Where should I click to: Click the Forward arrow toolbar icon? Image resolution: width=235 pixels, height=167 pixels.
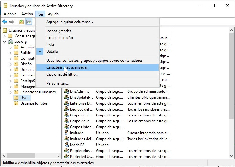pyautogui.click(x=12, y=22)
